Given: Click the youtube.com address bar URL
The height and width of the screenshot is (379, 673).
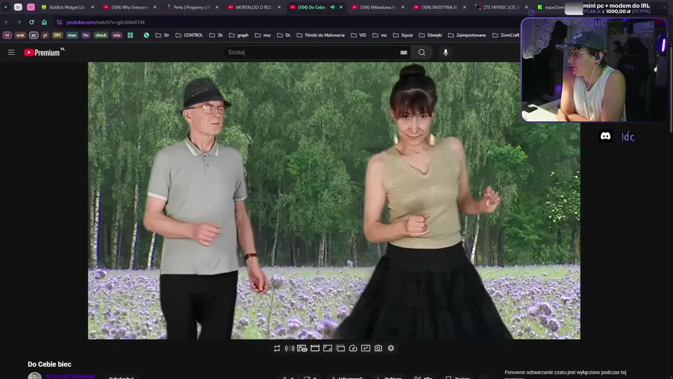Looking at the screenshot, I should [105, 22].
